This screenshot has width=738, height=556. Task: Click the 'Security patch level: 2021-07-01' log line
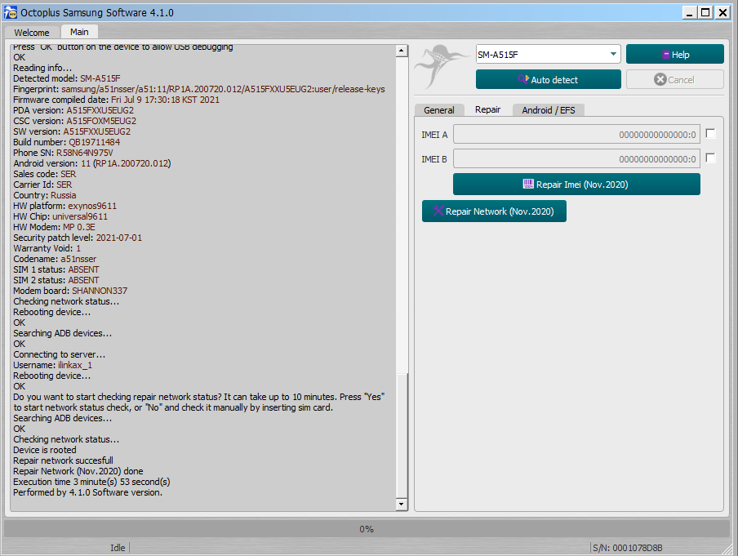pyautogui.click(x=78, y=238)
